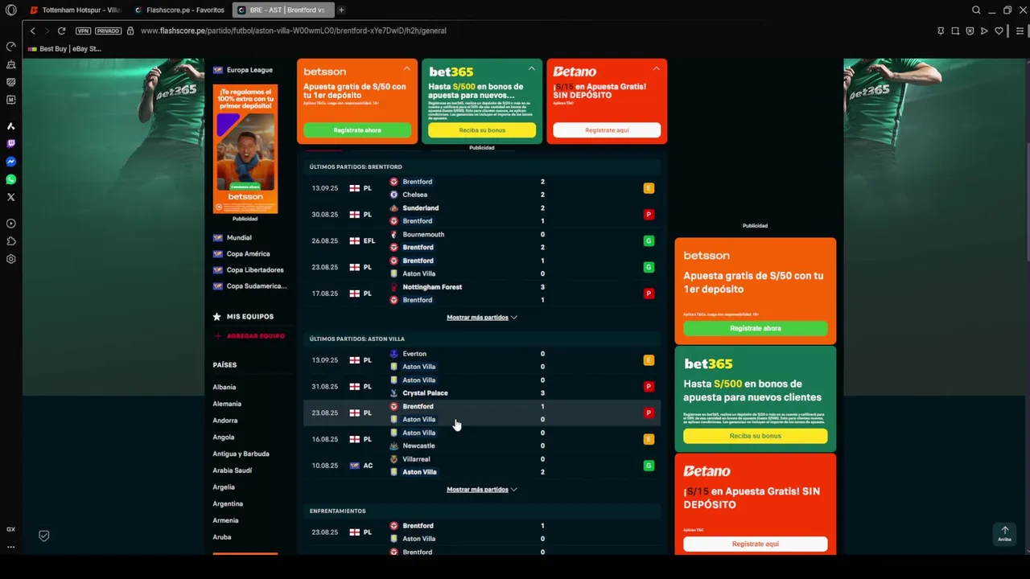Open Twitch icon in Opera sidebar
The height and width of the screenshot is (579, 1030).
tap(10, 144)
